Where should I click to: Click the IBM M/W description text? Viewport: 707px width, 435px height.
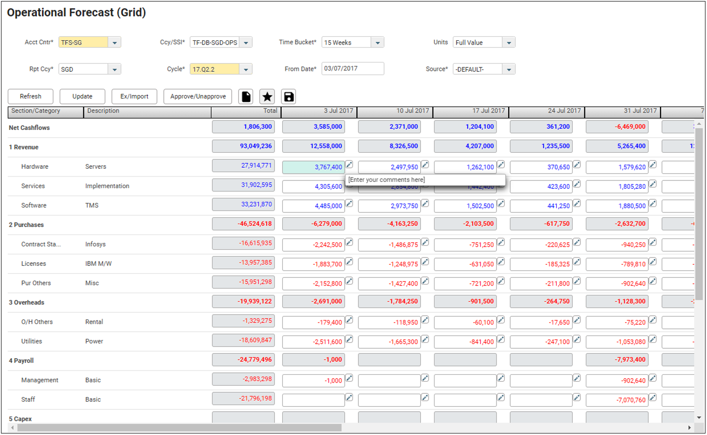tap(98, 264)
